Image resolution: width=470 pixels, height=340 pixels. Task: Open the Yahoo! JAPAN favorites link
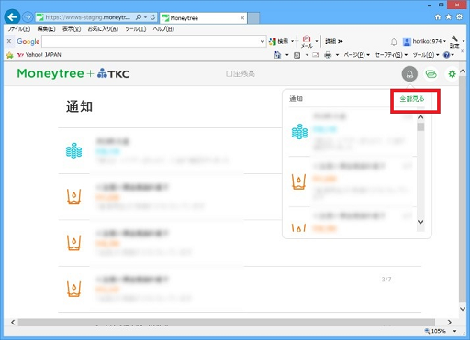coord(39,55)
